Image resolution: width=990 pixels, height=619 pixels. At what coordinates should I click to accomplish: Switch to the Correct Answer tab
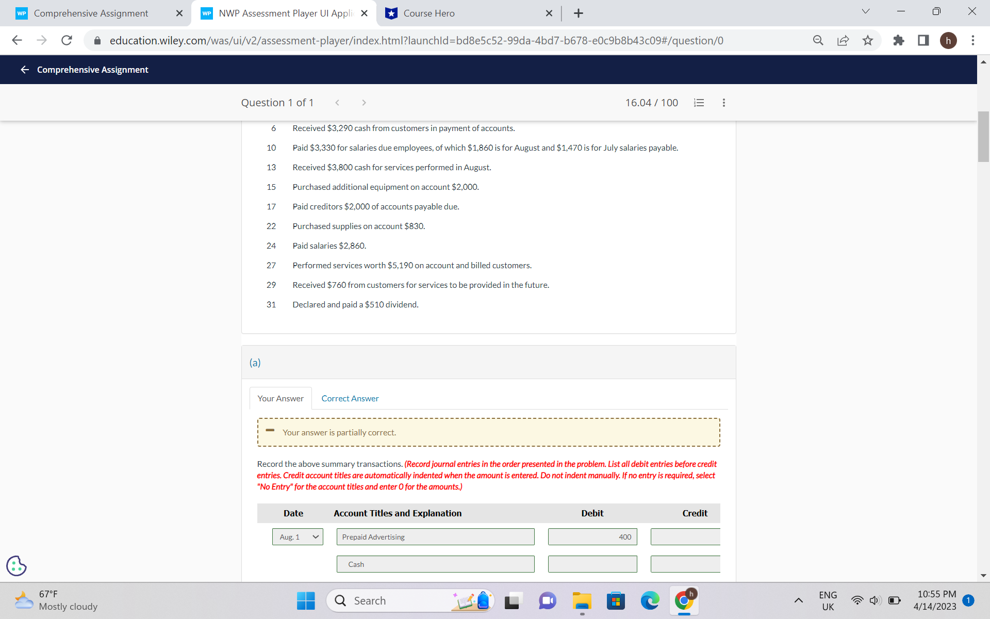tap(350, 398)
